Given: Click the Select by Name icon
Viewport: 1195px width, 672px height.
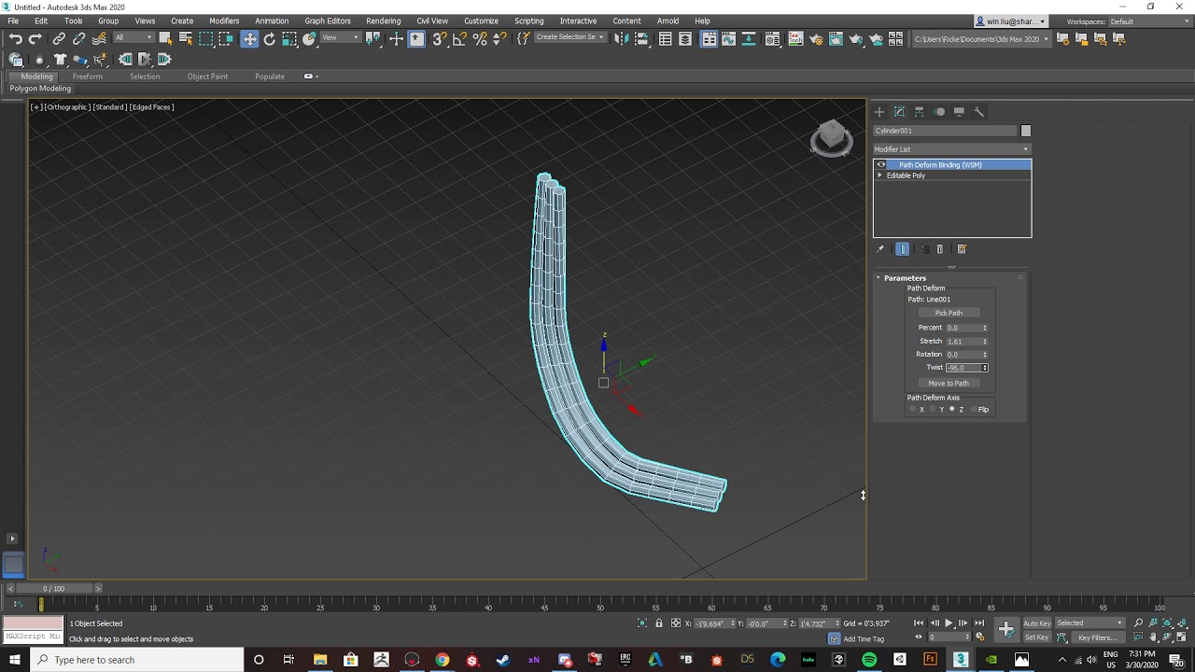Looking at the screenshot, I should [x=186, y=38].
